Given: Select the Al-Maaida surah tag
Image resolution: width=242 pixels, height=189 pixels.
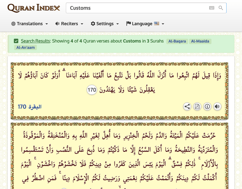Looking at the screenshot, I should coord(200,41).
